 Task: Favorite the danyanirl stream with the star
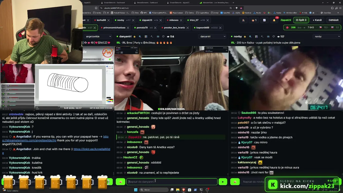[x=135, y=36]
